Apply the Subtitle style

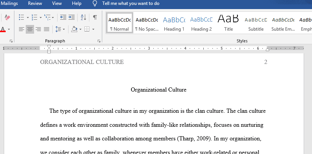(256, 22)
